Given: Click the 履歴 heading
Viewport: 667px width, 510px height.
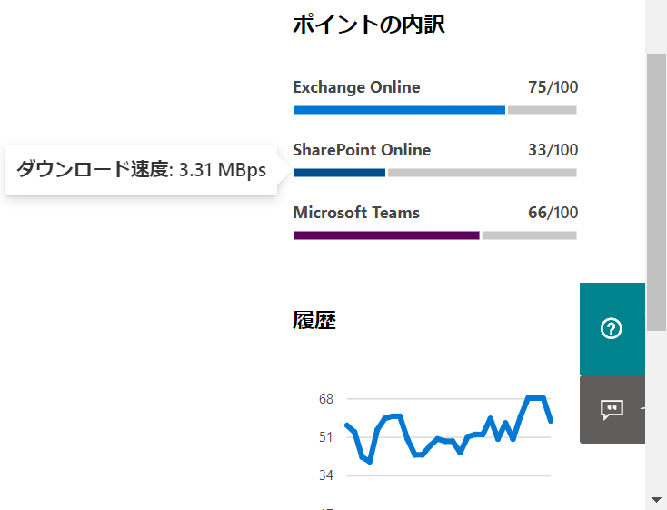Looking at the screenshot, I should [314, 320].
